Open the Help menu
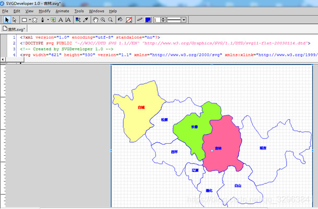This screenshot has width=318, height=209. (113, 11)
